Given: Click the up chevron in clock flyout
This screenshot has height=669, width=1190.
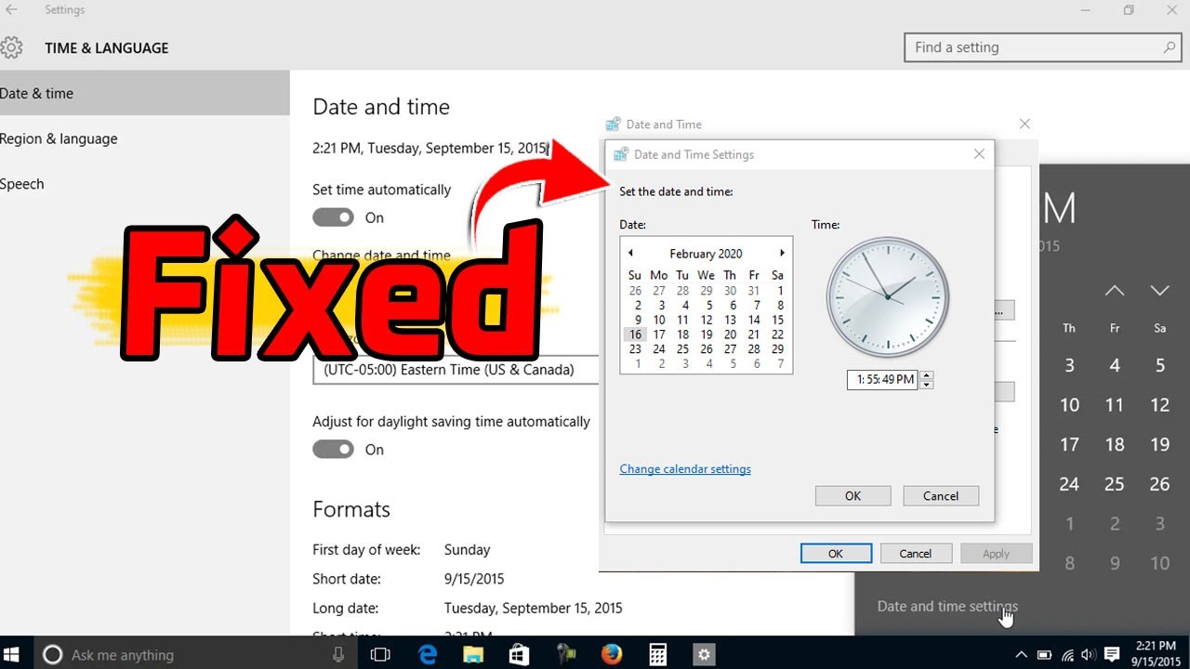Looking at the screenshot, I should click(1115, 291).
